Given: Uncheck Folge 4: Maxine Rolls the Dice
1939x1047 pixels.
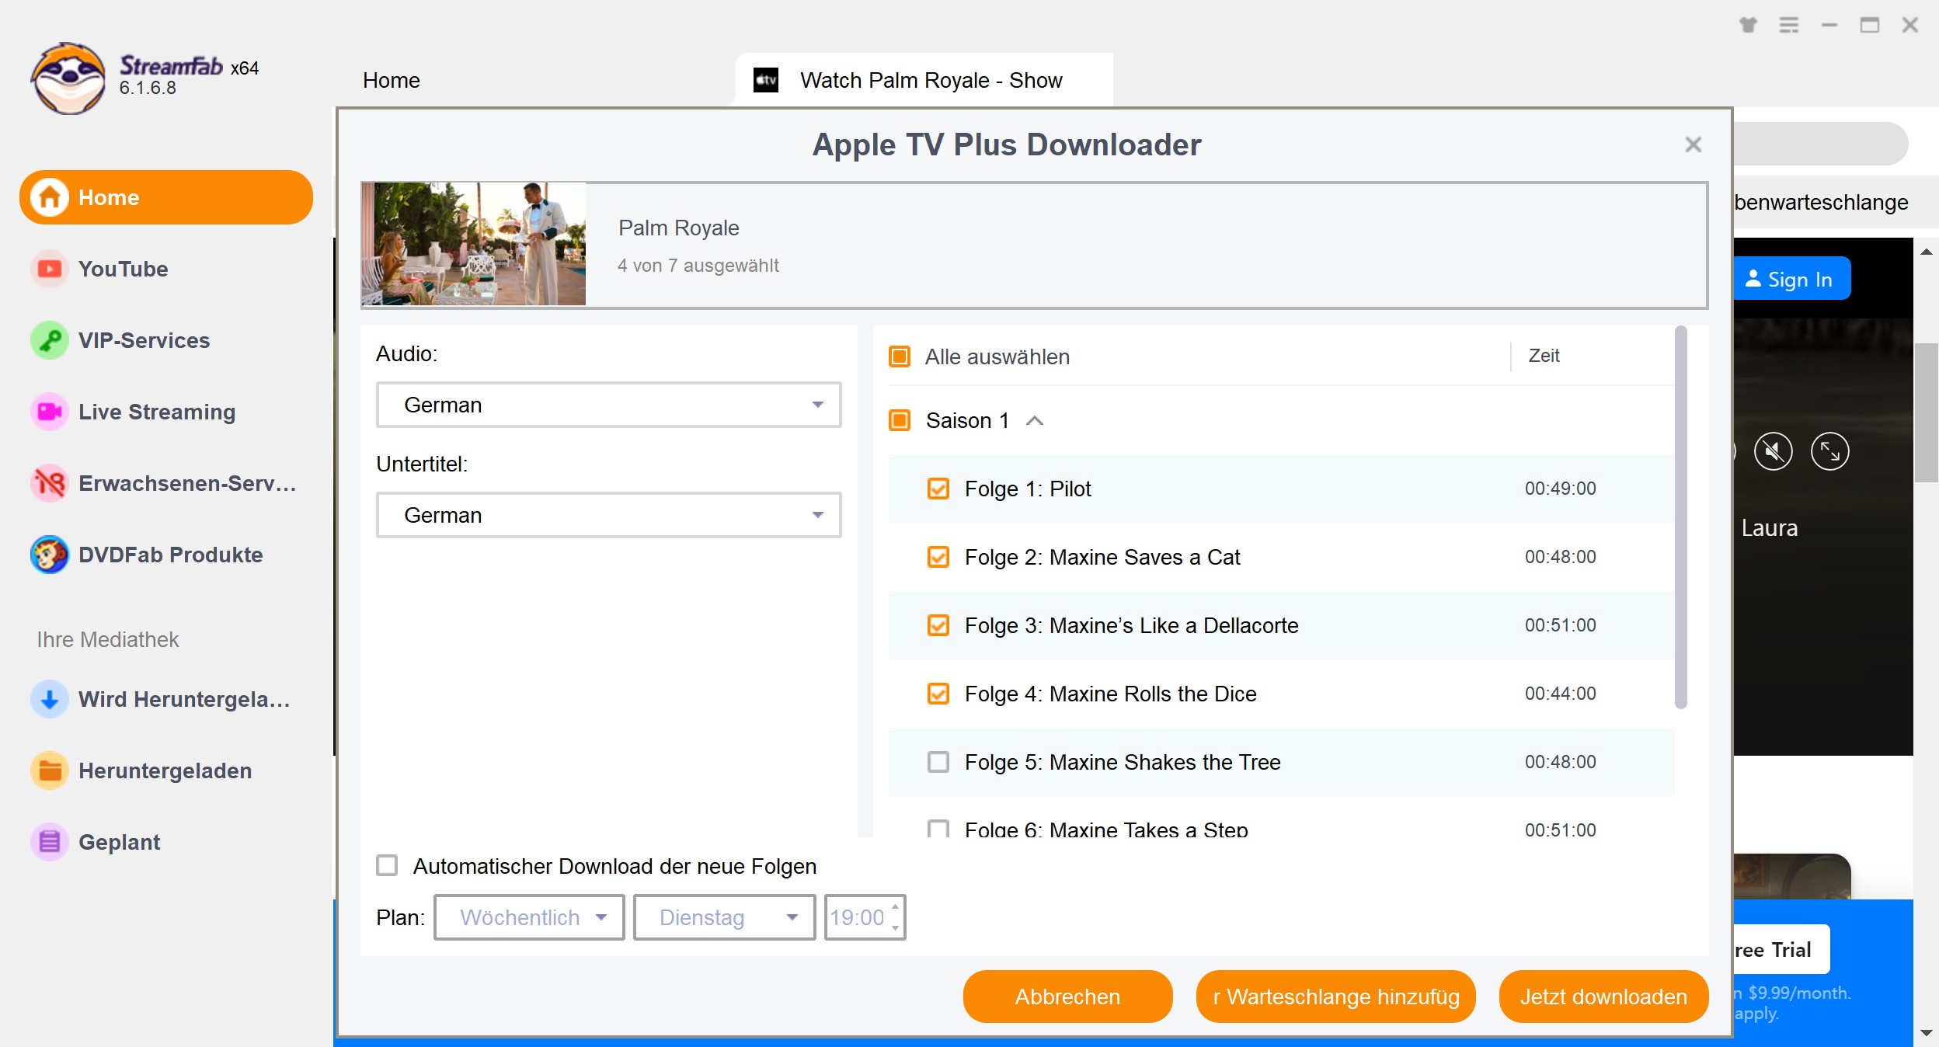Looking at the screenshot, I should (938, 694).
